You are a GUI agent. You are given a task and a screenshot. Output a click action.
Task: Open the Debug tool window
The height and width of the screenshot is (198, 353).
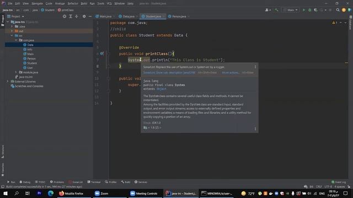25,182
